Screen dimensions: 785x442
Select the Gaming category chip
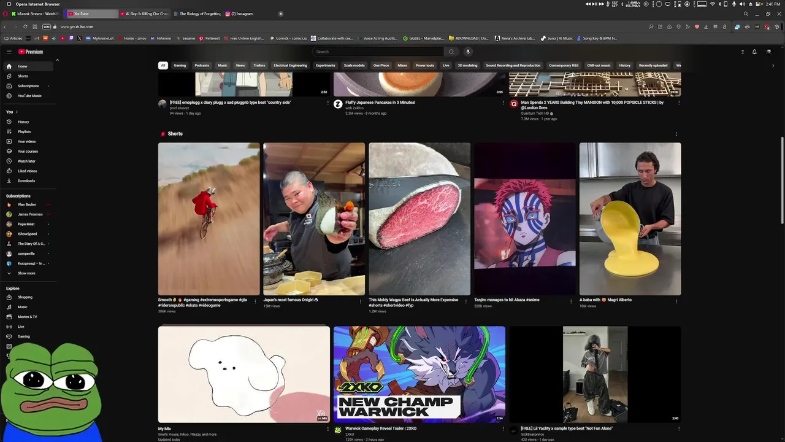[180, 65]
